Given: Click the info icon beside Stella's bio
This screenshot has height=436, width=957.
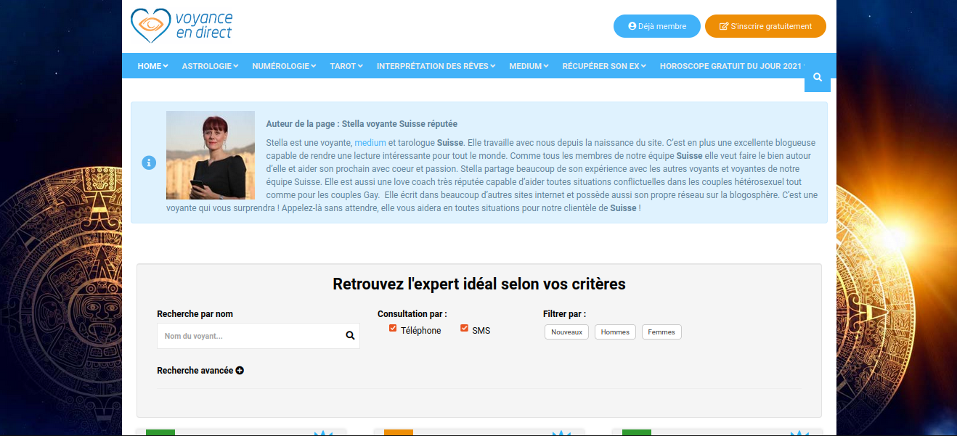Looking at the screenshot, I should tap(149, 163).
